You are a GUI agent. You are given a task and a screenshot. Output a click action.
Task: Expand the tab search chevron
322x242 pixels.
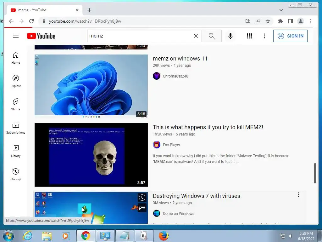tap(281, 10)
